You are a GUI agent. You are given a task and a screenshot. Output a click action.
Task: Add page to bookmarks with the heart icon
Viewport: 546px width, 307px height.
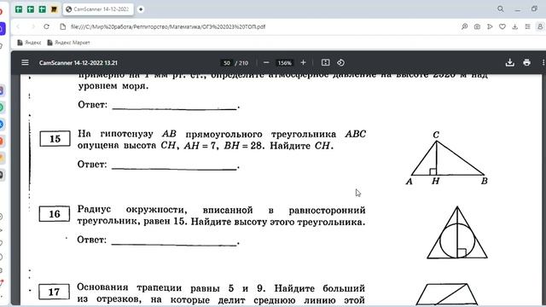point(502,26)
